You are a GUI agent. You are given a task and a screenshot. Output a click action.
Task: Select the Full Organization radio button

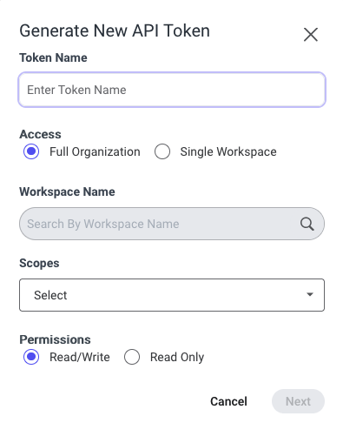[31, 151]
